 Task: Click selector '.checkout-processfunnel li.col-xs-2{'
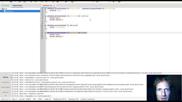point(62,25)
